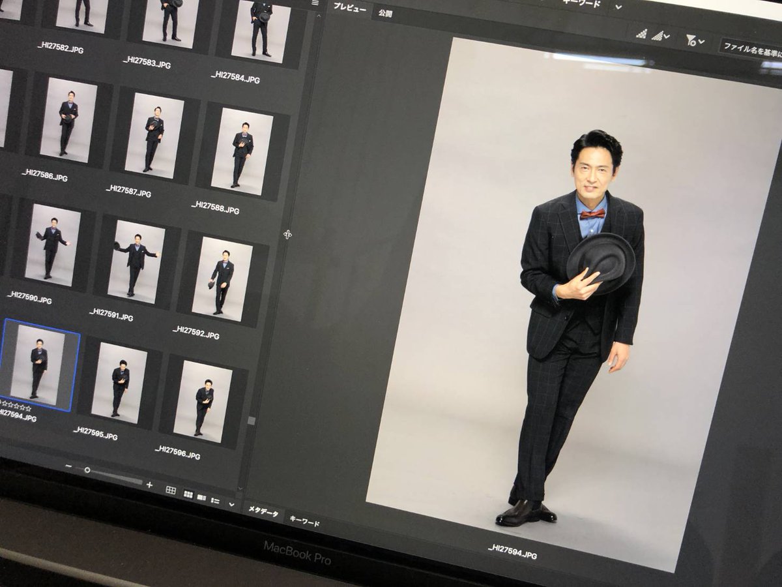Click the scroll-down arrow of content panel
The image size is (782, 587).
pos(240,488)
